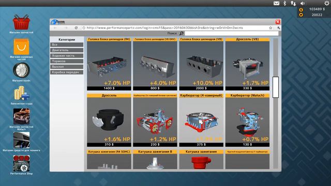This screenshot has height=186, width=331.
Task: Open the parts shop basket icon
Action: pyautogui.click(x=21, y=22)
